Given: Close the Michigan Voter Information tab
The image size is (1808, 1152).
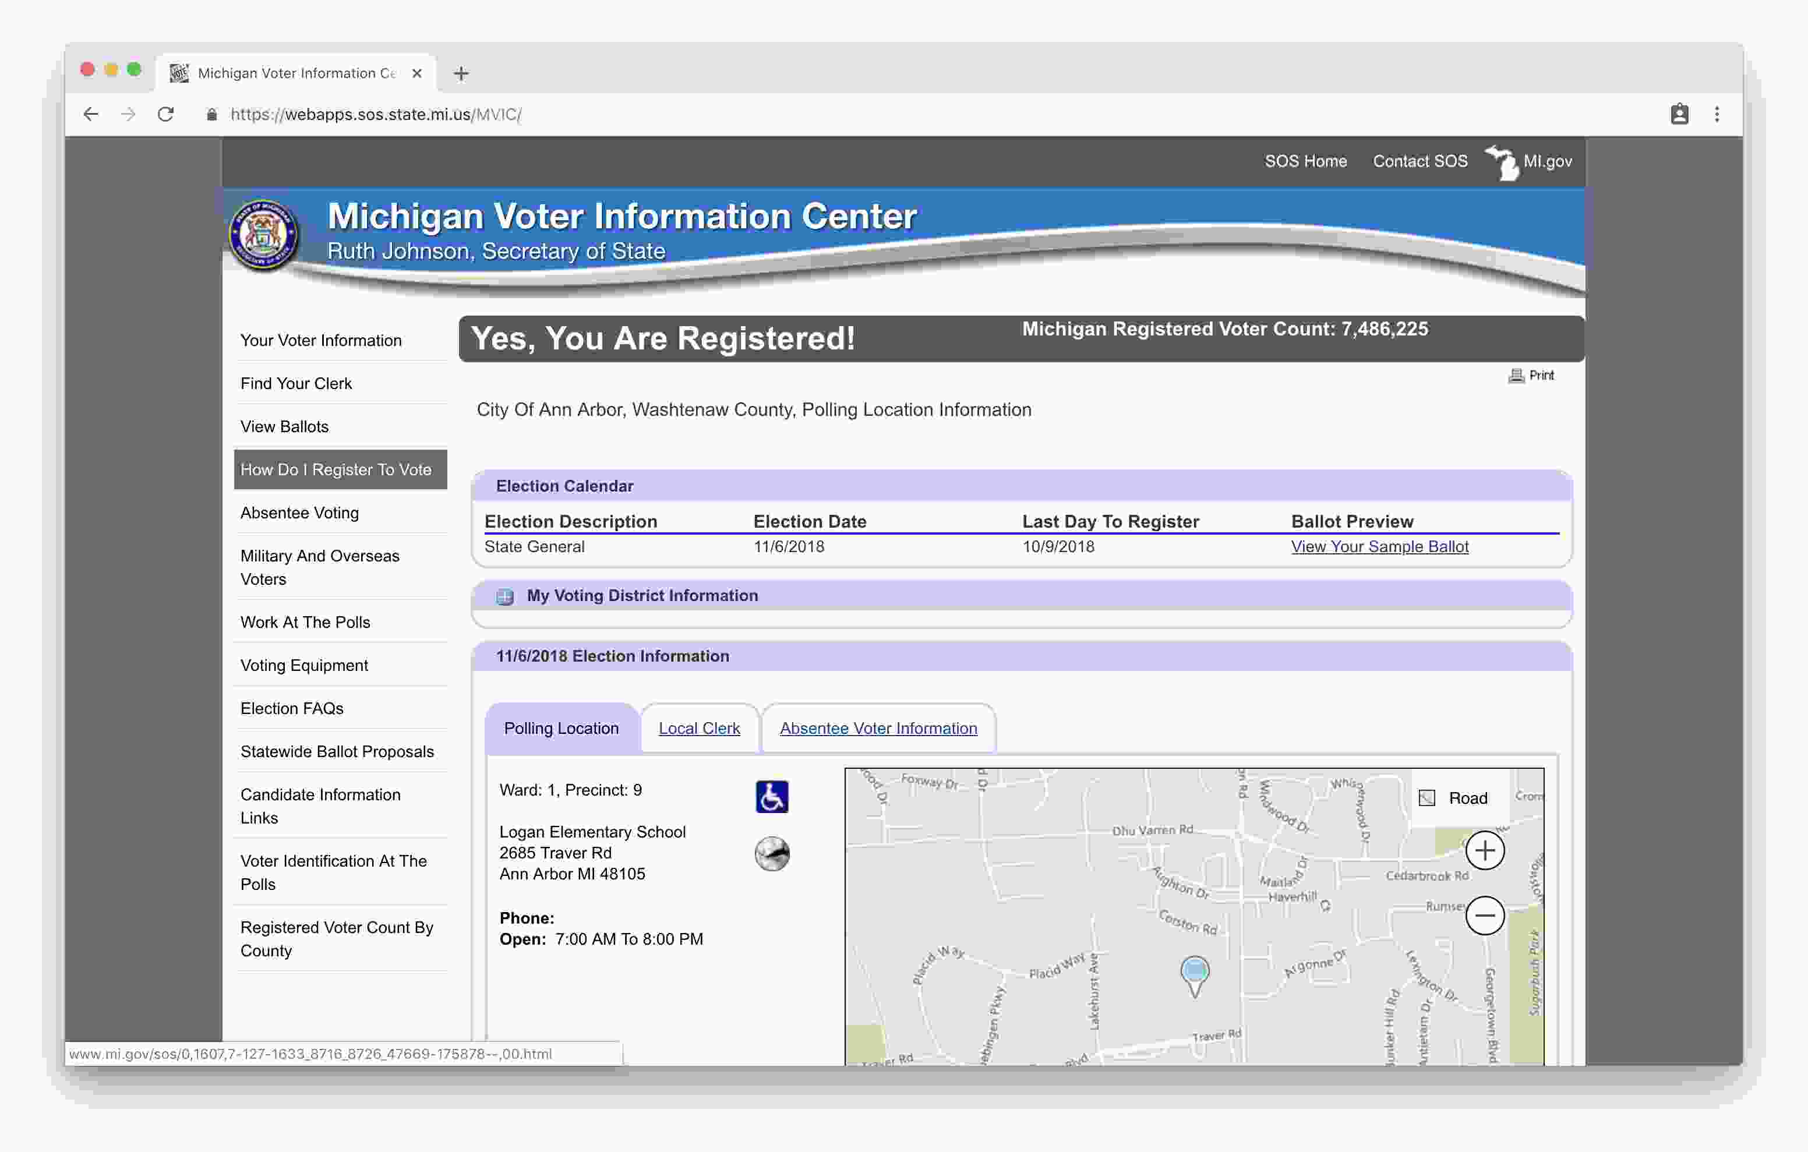Looking at the screenshot, I should [416, 73].
